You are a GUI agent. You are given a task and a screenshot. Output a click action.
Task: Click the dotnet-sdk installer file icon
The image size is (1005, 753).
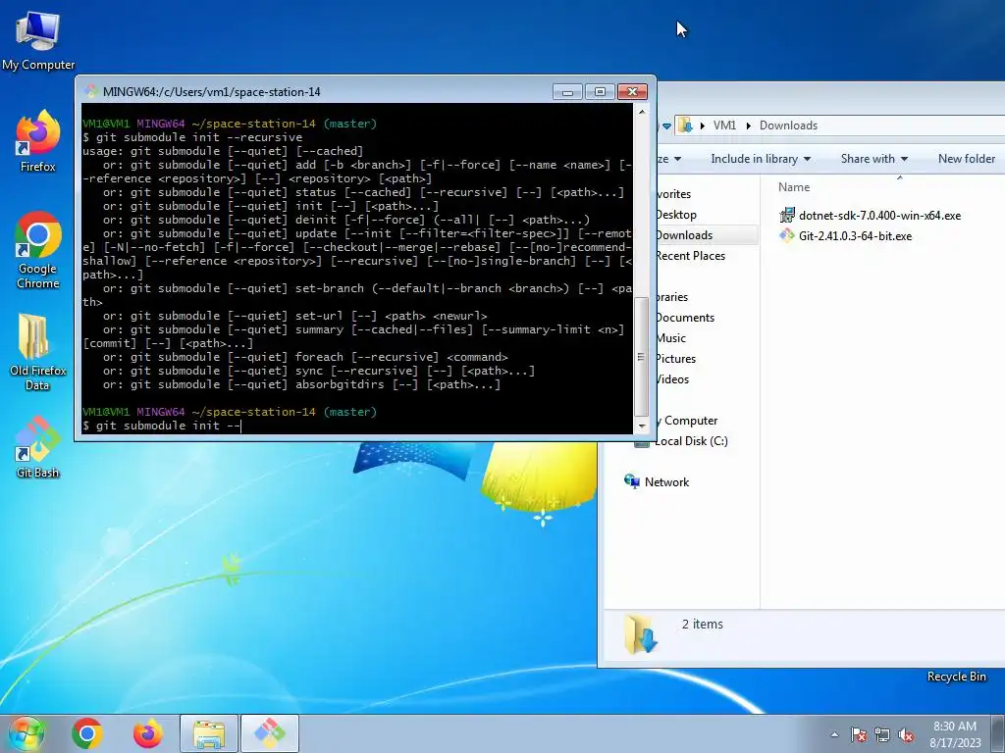787,216
